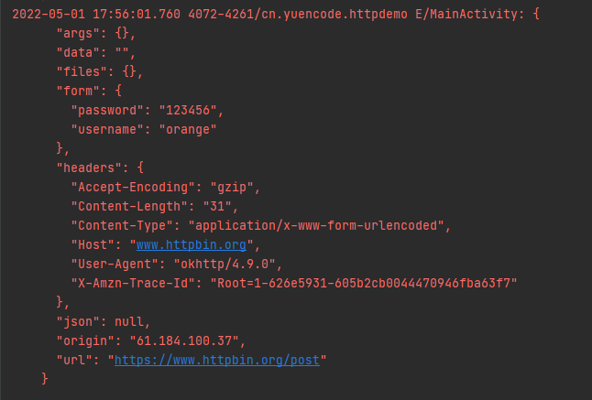Viewport: 592px width, 400px height.
Task: Click the "json": null line
Action: point(104,322)
